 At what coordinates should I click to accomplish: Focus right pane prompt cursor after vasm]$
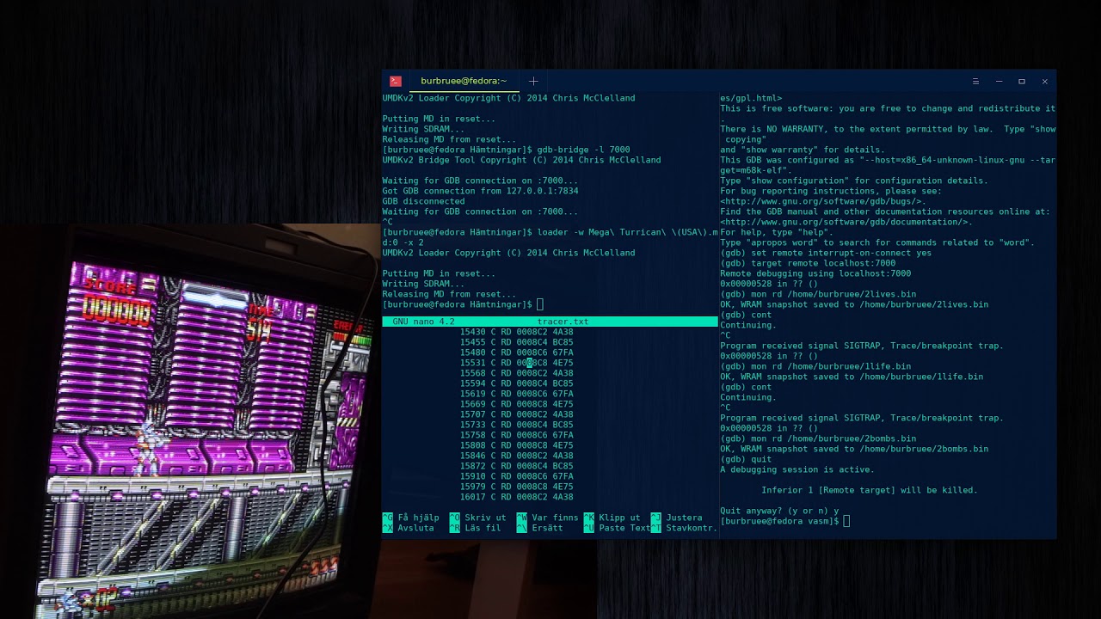[846, 521]
